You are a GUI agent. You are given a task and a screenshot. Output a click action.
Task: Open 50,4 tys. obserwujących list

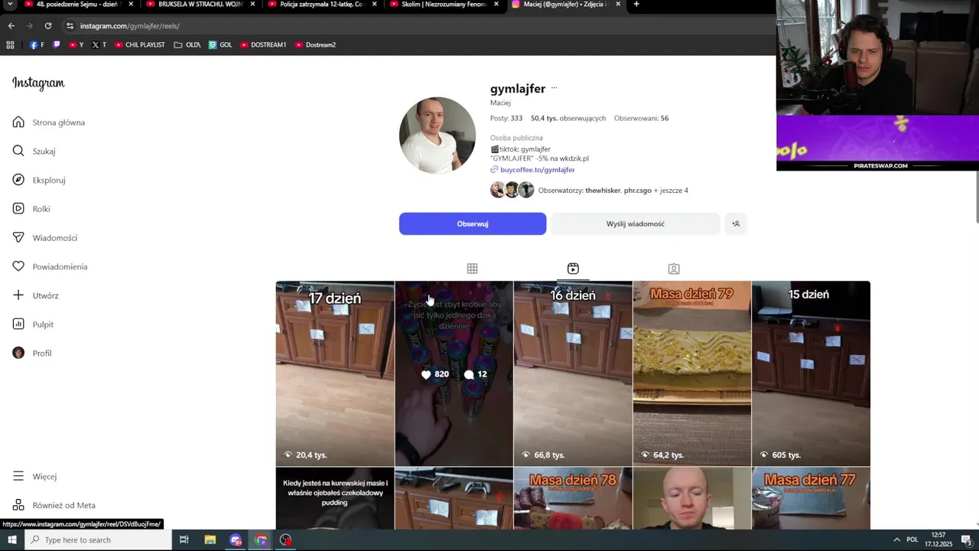point(568,119)
